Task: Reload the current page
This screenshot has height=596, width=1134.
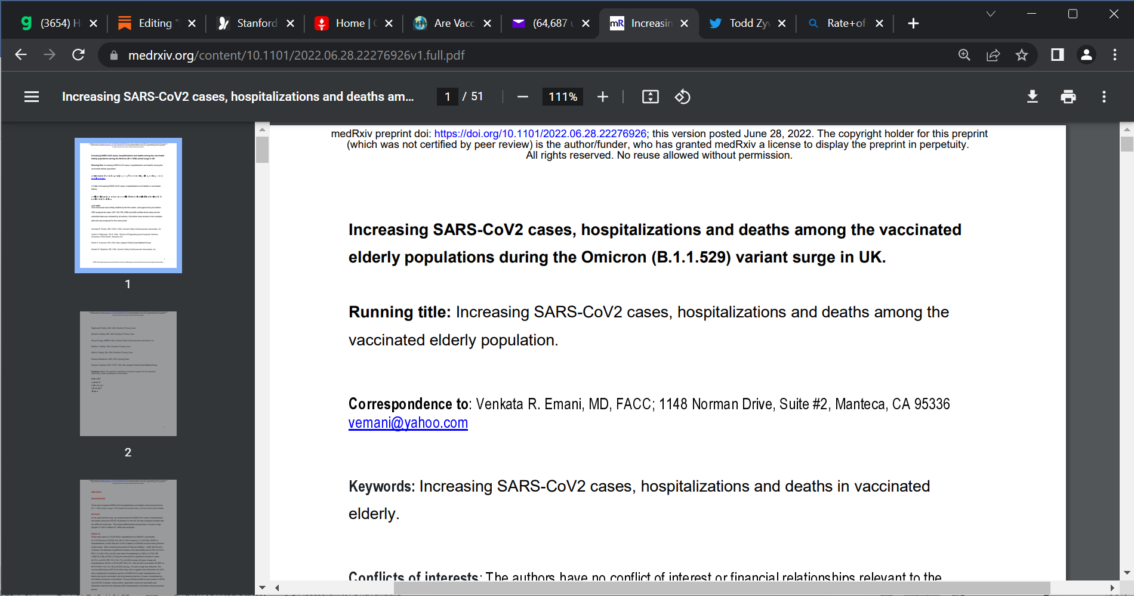Action: [x=78, y=55]
